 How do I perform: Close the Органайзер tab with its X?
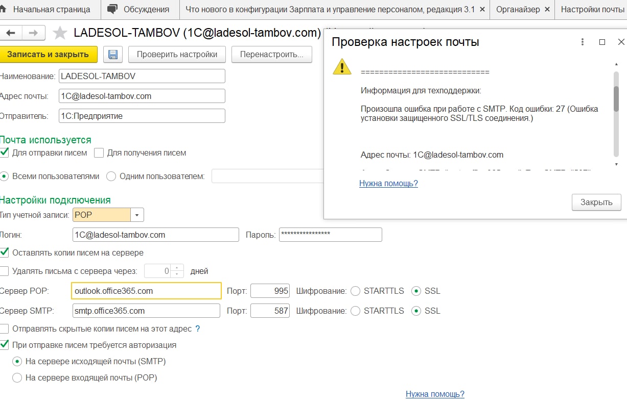click(547, 9)
